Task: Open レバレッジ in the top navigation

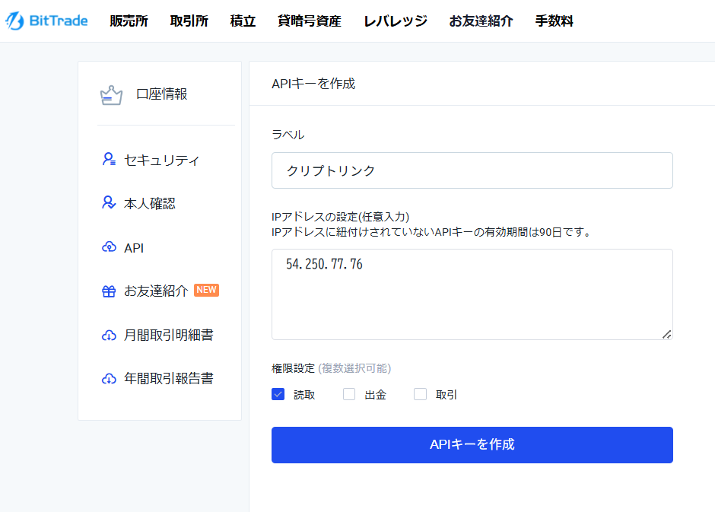Action: [396, 21]
